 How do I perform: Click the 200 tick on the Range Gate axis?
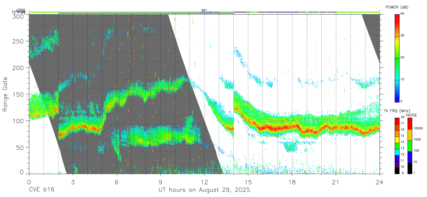[18, 68]
